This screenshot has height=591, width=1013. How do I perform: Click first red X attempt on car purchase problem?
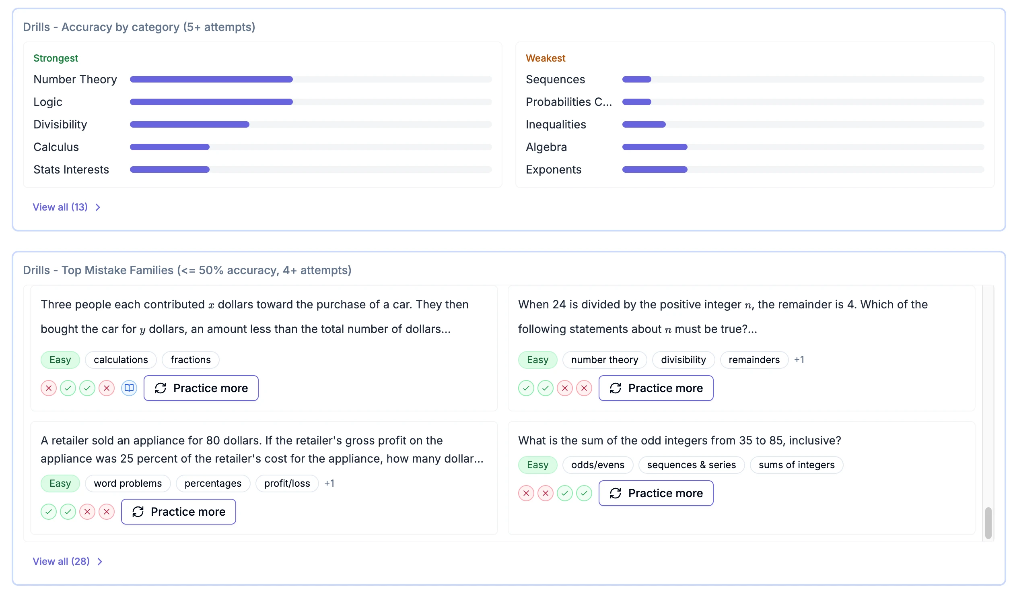(49, 388)
